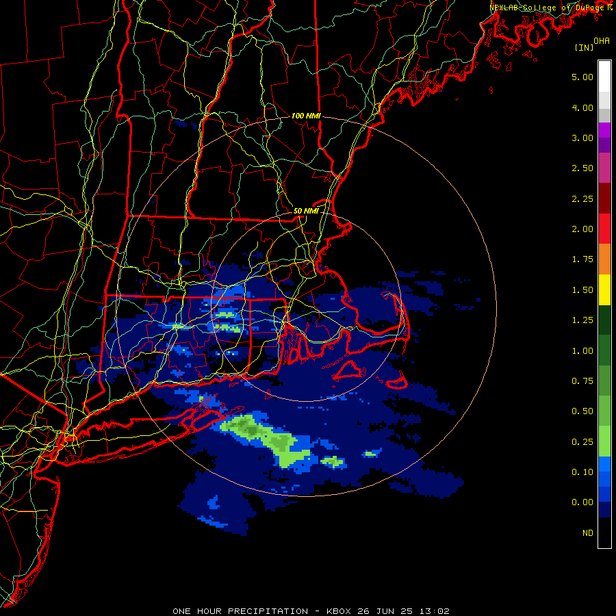Click the [IN] units label
Image resolution: width=616 pixels, height=616 pixels.
(x=584, y=47)
